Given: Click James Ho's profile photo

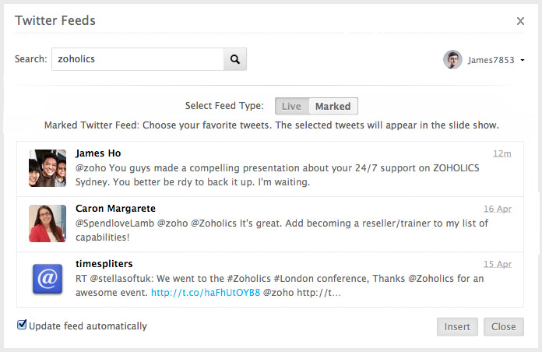Looking at the screenshot, I should coord(48,168).
